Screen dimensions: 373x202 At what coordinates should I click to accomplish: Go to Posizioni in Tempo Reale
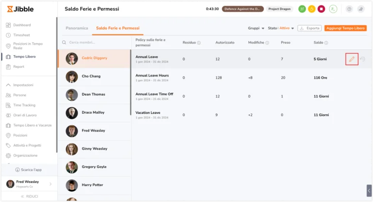28,46
